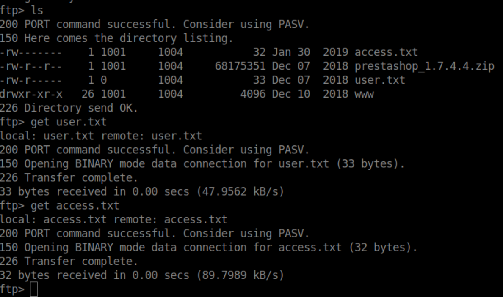Screen dimensions: 503x297
Task: Click the typed "ls" command
Action: pyautogui.click(x=37, y=11)
